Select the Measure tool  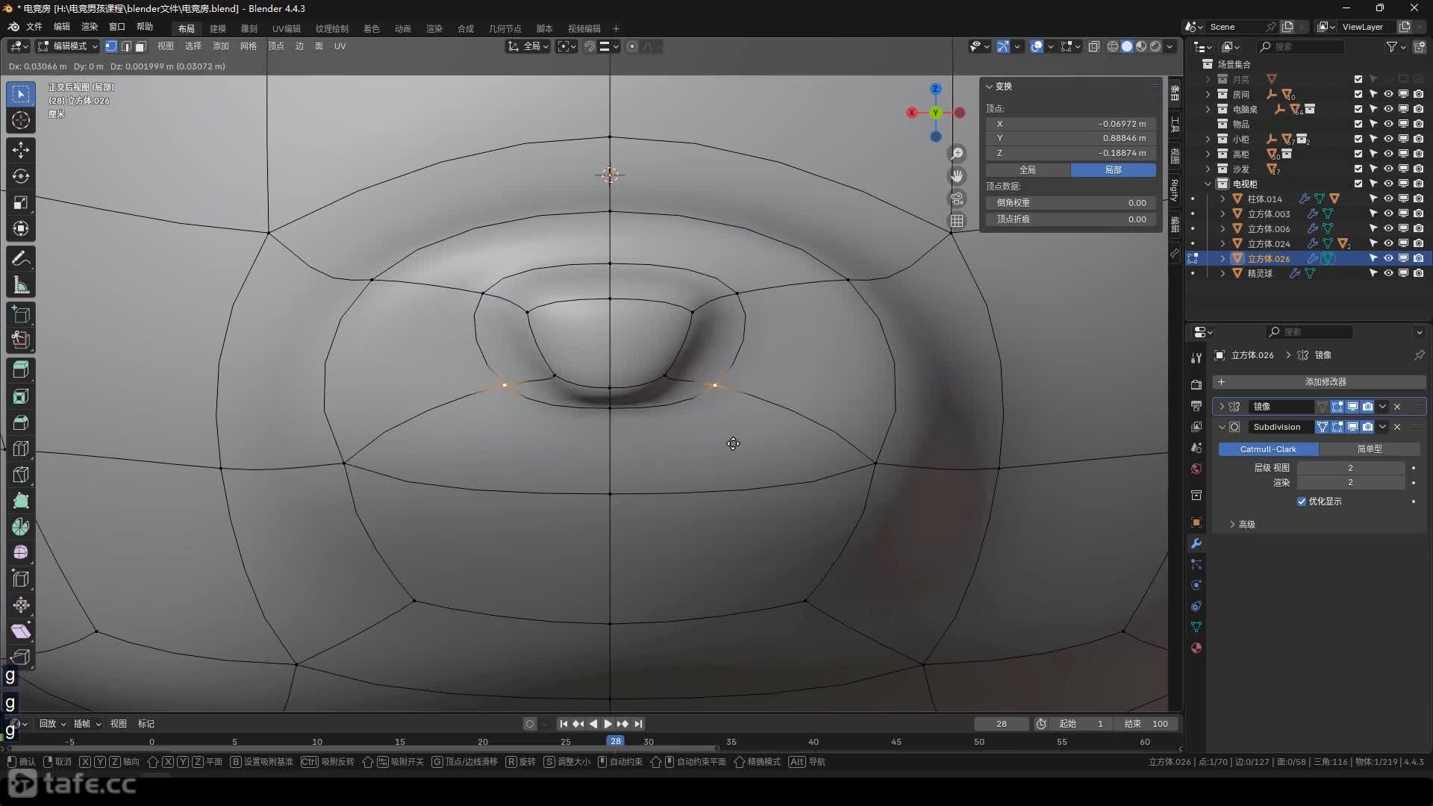coord(21,285)
